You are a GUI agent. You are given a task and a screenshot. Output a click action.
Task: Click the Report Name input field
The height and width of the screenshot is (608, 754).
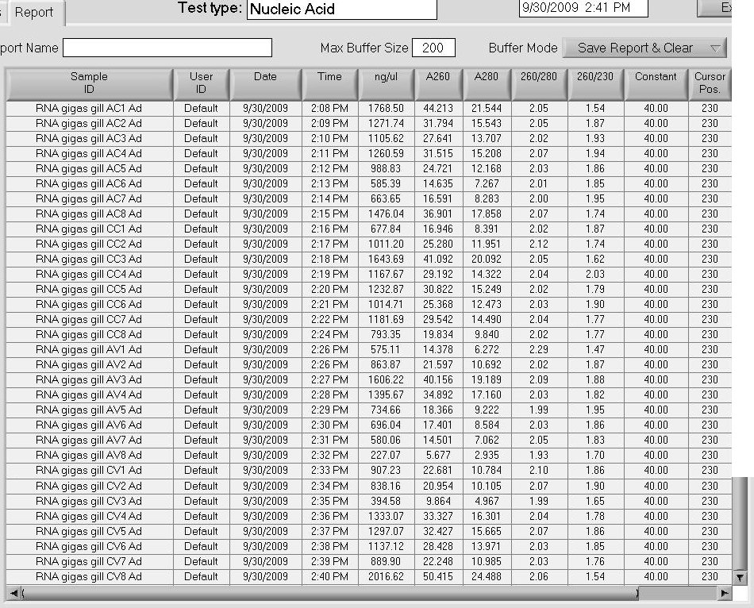[167, 48]
